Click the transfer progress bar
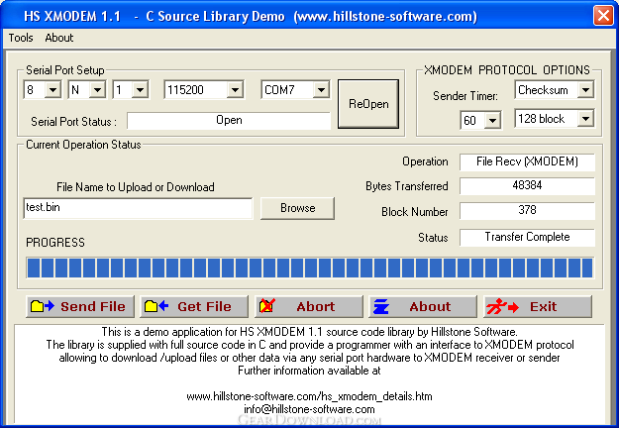The width and height of the screenshot is (619, 428). [x=309, y=267]
